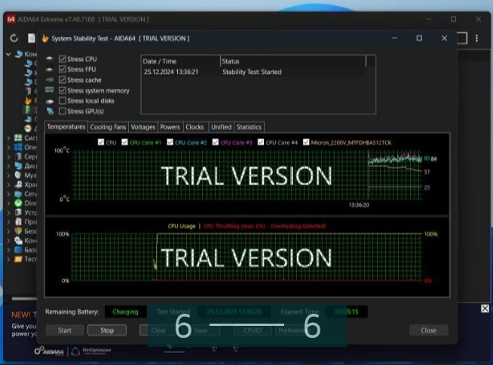
Task: Enable the Stress GPU(s) checkbox
Action: 63,111
